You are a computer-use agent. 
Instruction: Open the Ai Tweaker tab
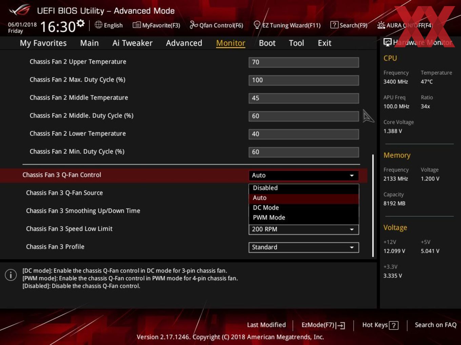(133, 43)
